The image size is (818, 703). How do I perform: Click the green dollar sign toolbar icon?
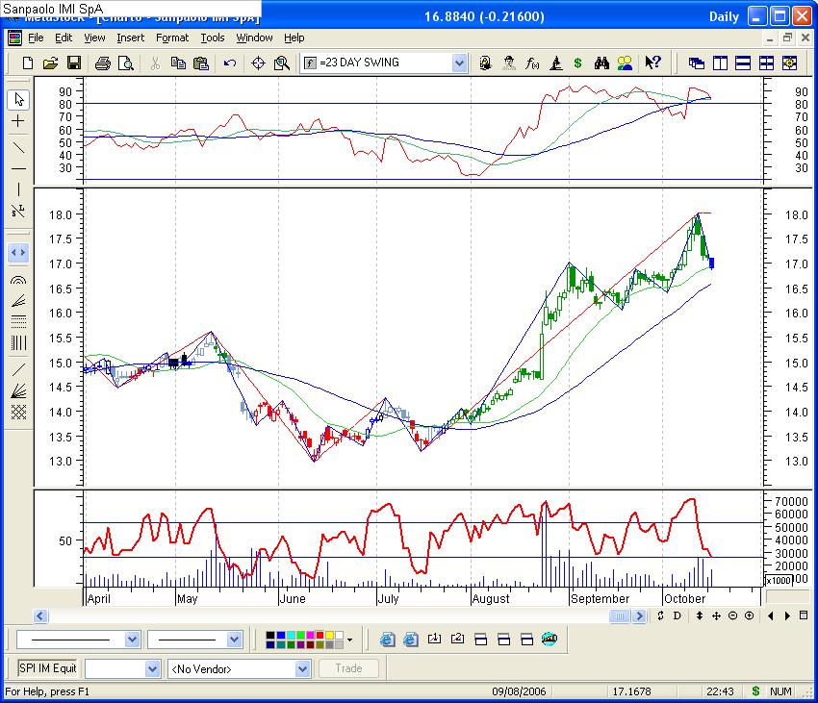(x=577, y=63)
